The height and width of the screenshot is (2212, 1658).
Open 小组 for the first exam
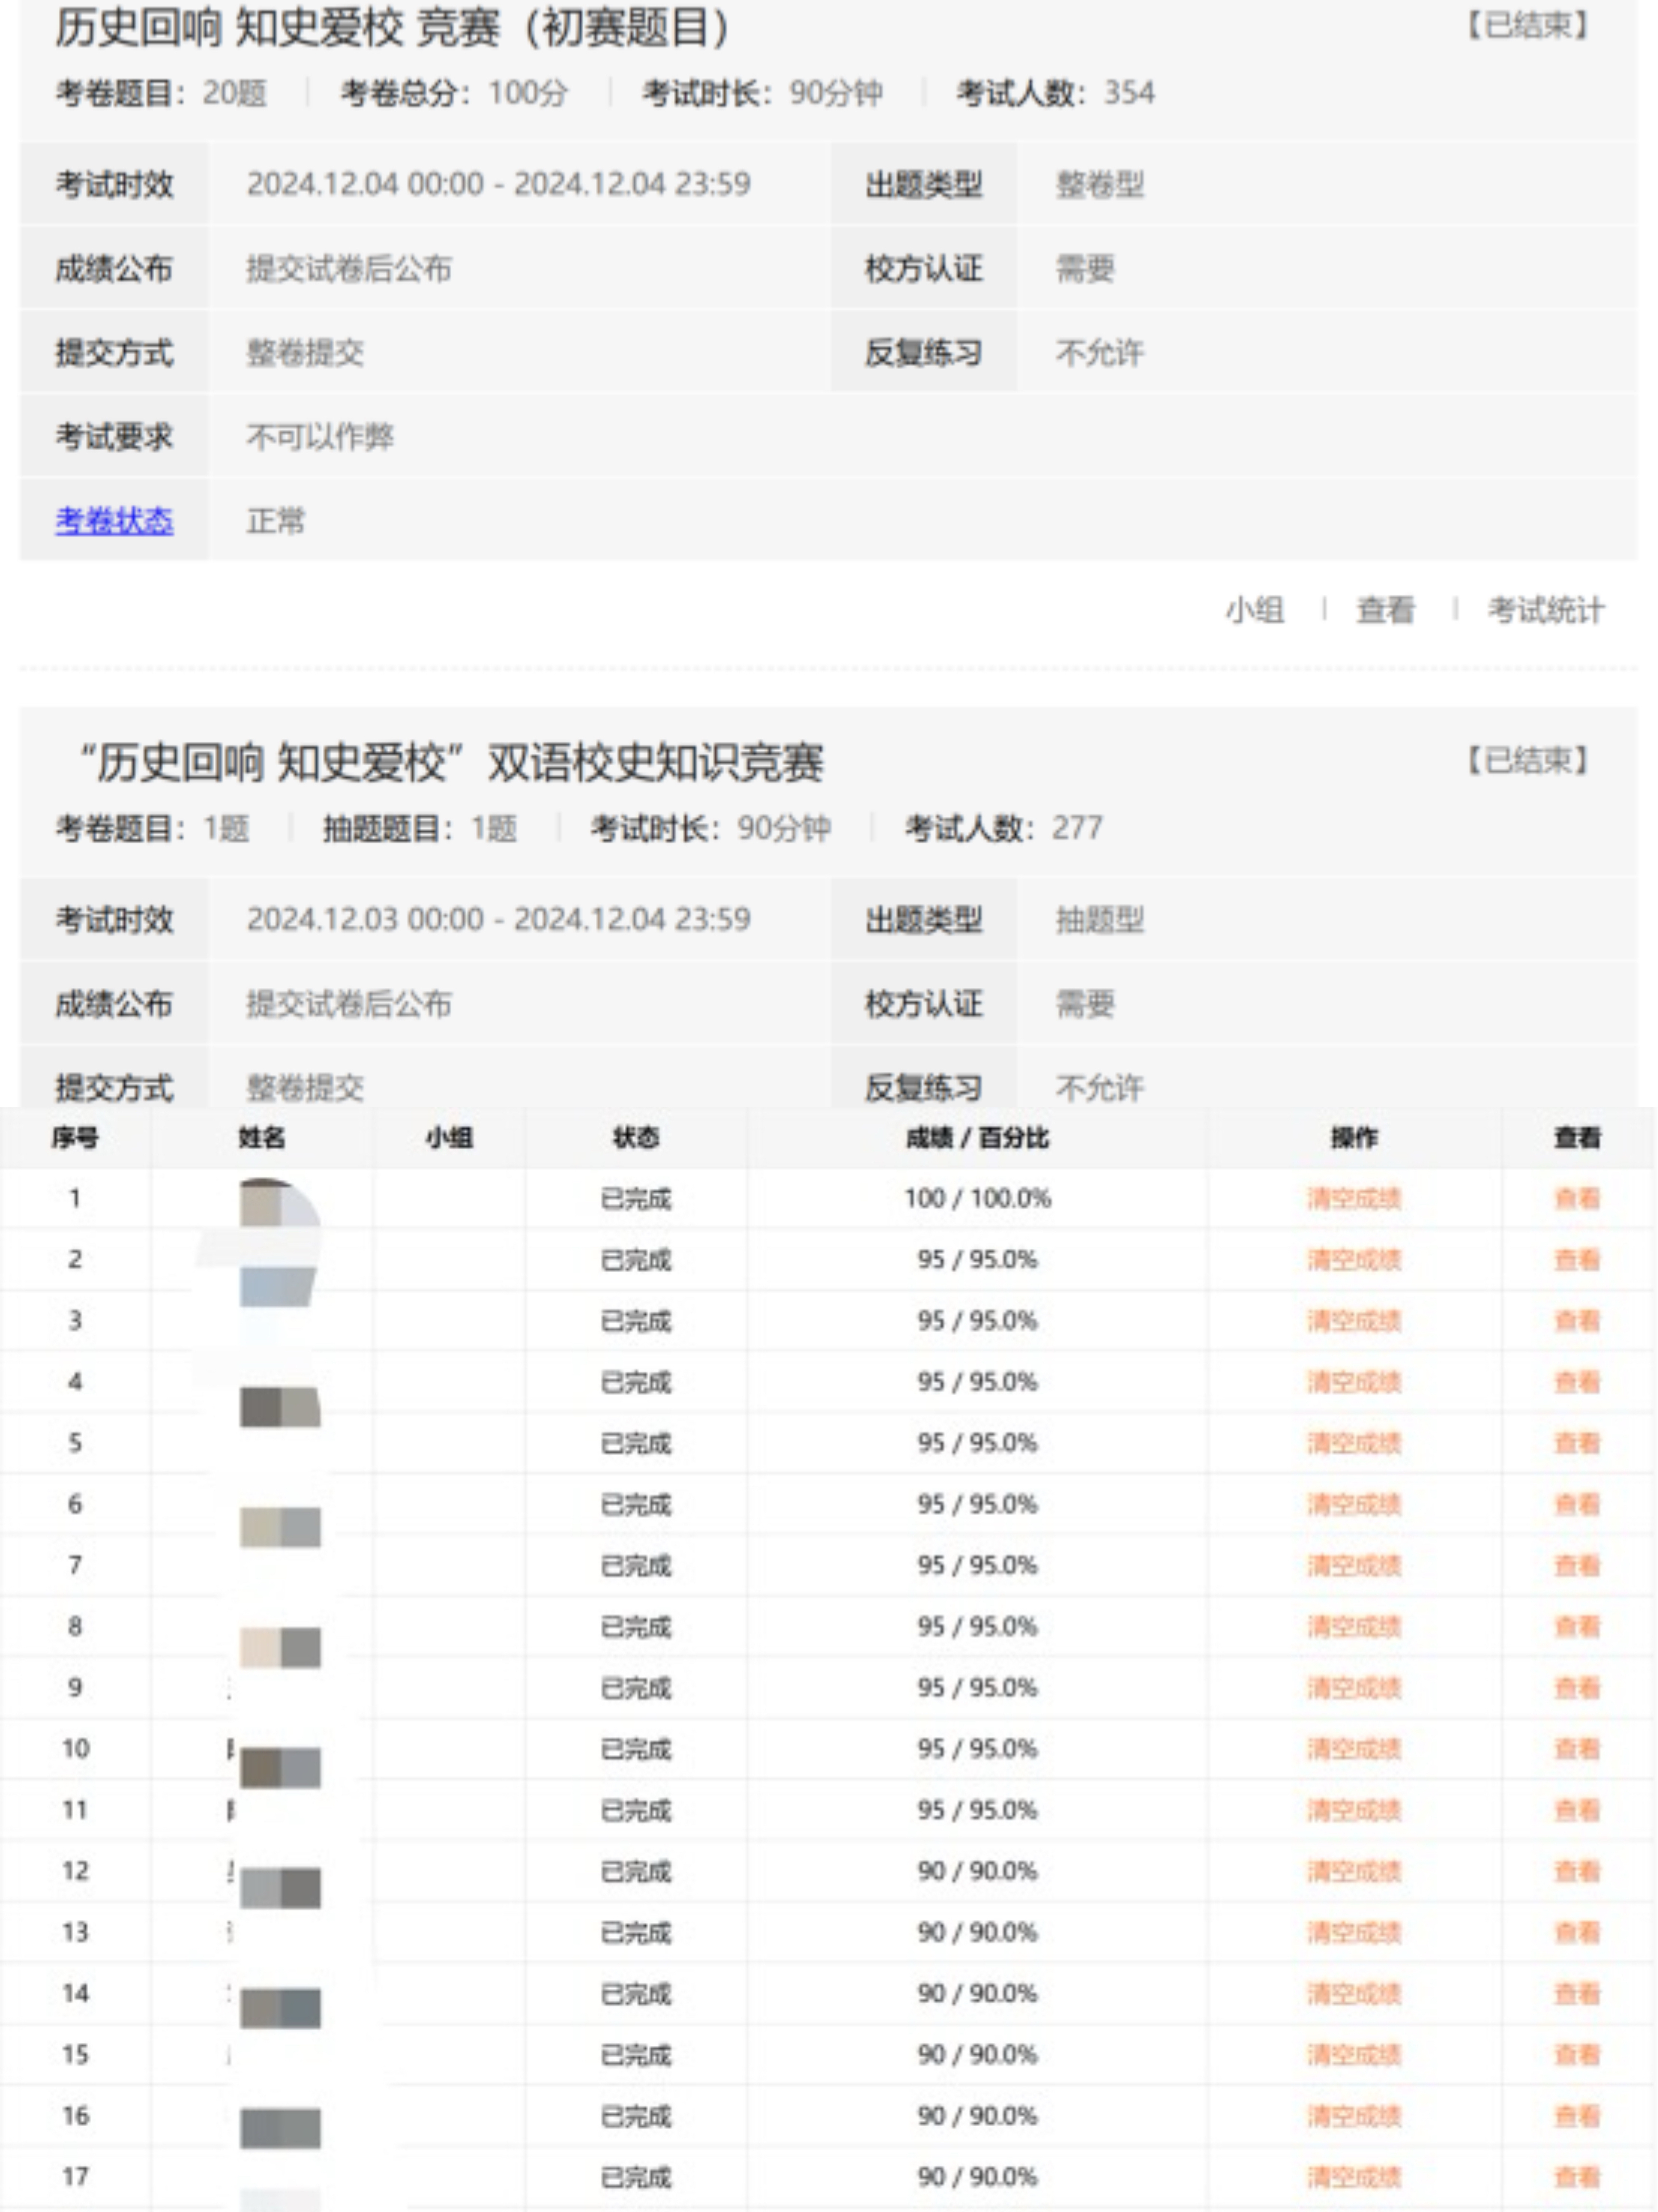1254,609
